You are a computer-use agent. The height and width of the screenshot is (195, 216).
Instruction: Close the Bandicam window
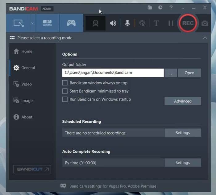(x=205, y=7)
